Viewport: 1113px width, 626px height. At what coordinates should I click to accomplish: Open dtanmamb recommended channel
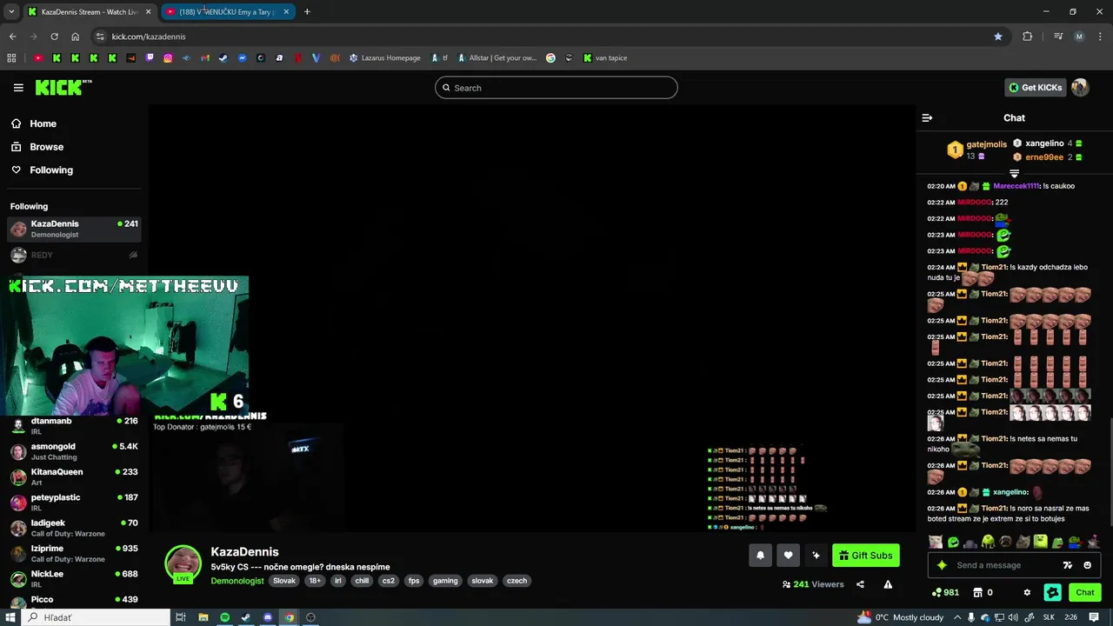pos(74,426)
